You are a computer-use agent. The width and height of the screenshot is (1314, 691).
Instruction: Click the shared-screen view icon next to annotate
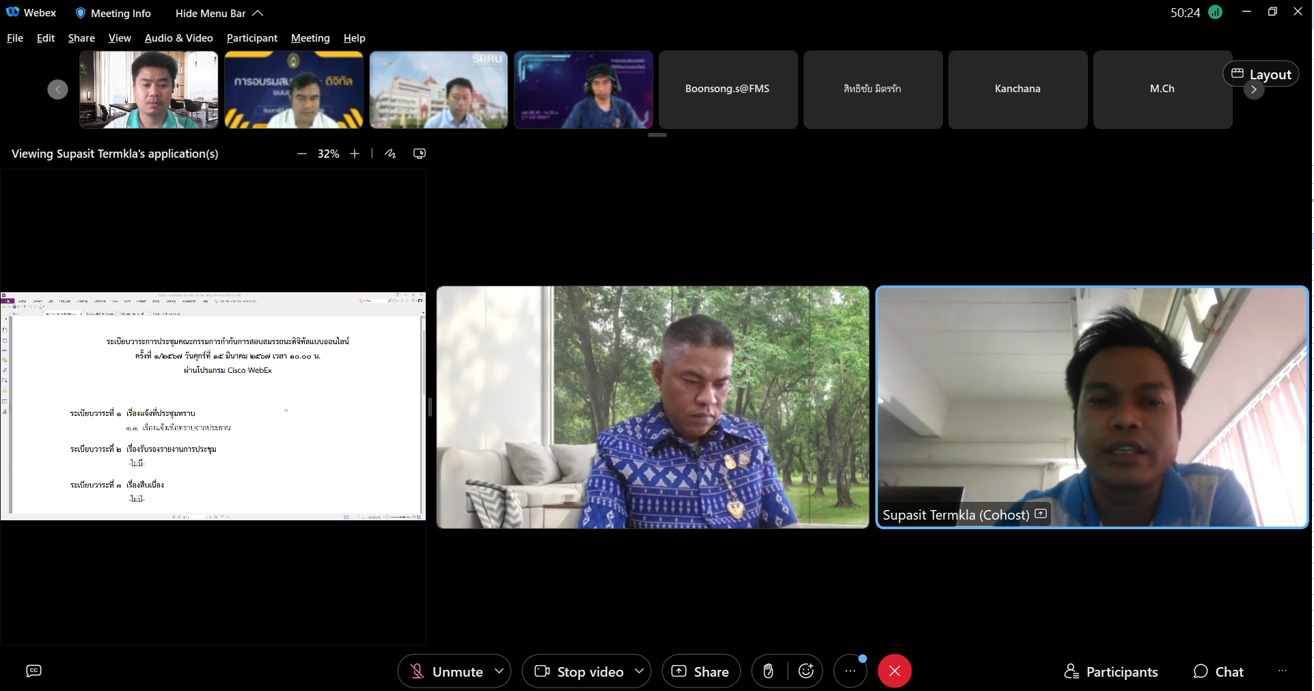[420, 154]
